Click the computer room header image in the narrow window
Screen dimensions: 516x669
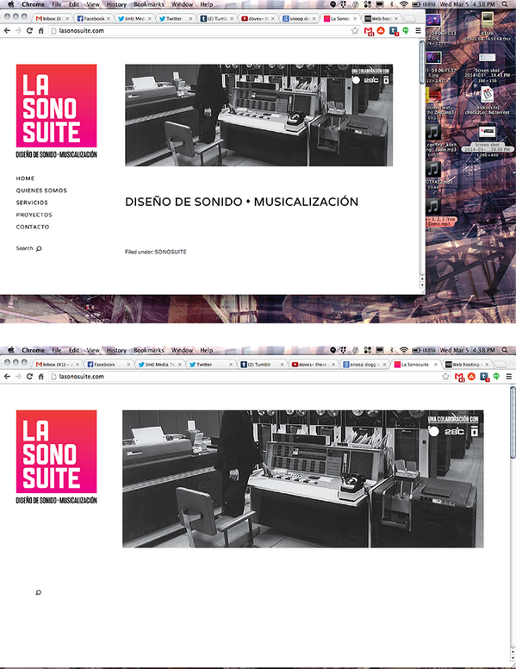point(258,116)
